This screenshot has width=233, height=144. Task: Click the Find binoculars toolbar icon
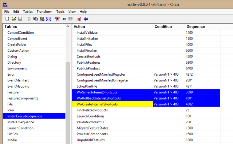pos(48,19)
